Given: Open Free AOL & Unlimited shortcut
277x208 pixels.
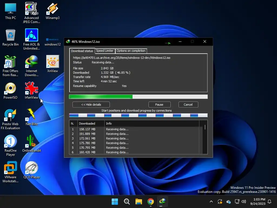Looking at the screenshot, I should [x=31, y=39].
